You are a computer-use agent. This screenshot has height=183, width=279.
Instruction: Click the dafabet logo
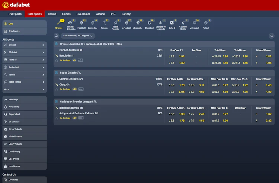(x=16, y=5)
